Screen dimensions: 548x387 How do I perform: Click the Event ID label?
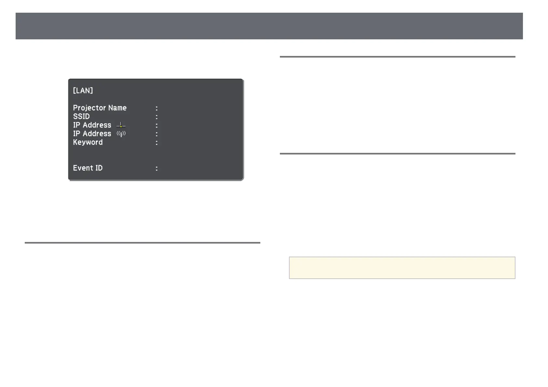[x=88, y=168]
